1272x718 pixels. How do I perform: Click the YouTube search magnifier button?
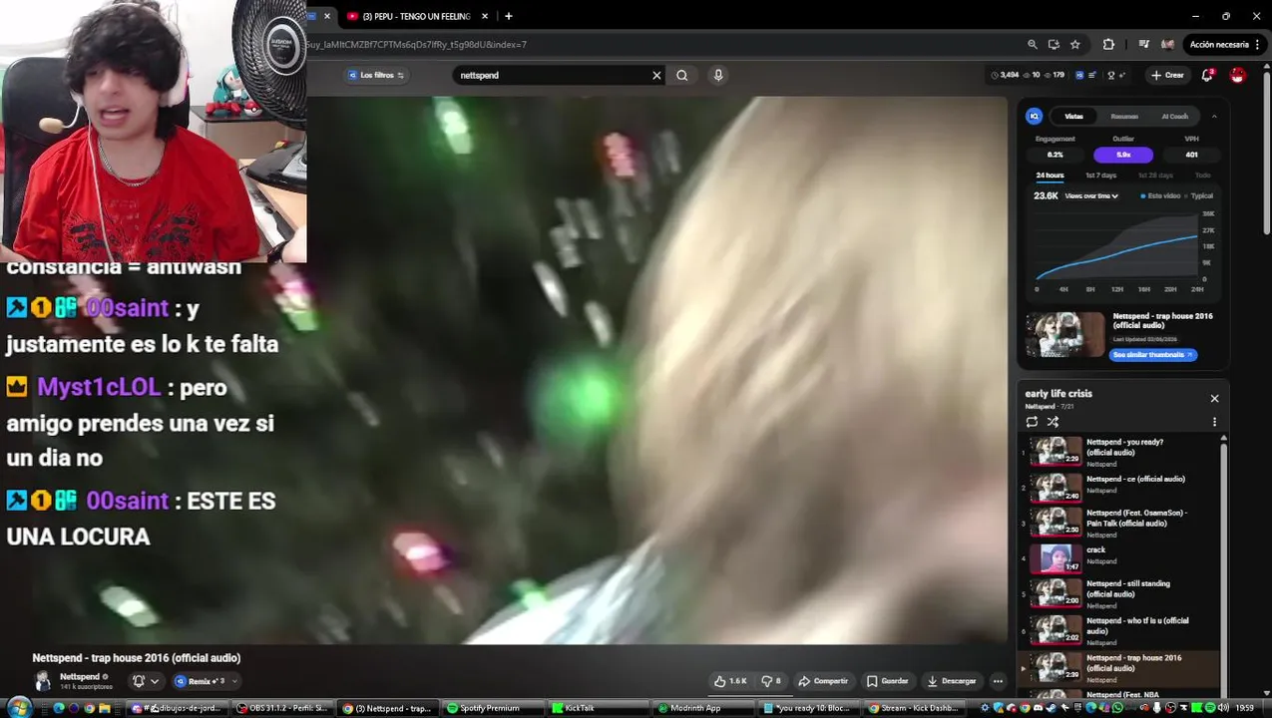(x=682, y=75)
